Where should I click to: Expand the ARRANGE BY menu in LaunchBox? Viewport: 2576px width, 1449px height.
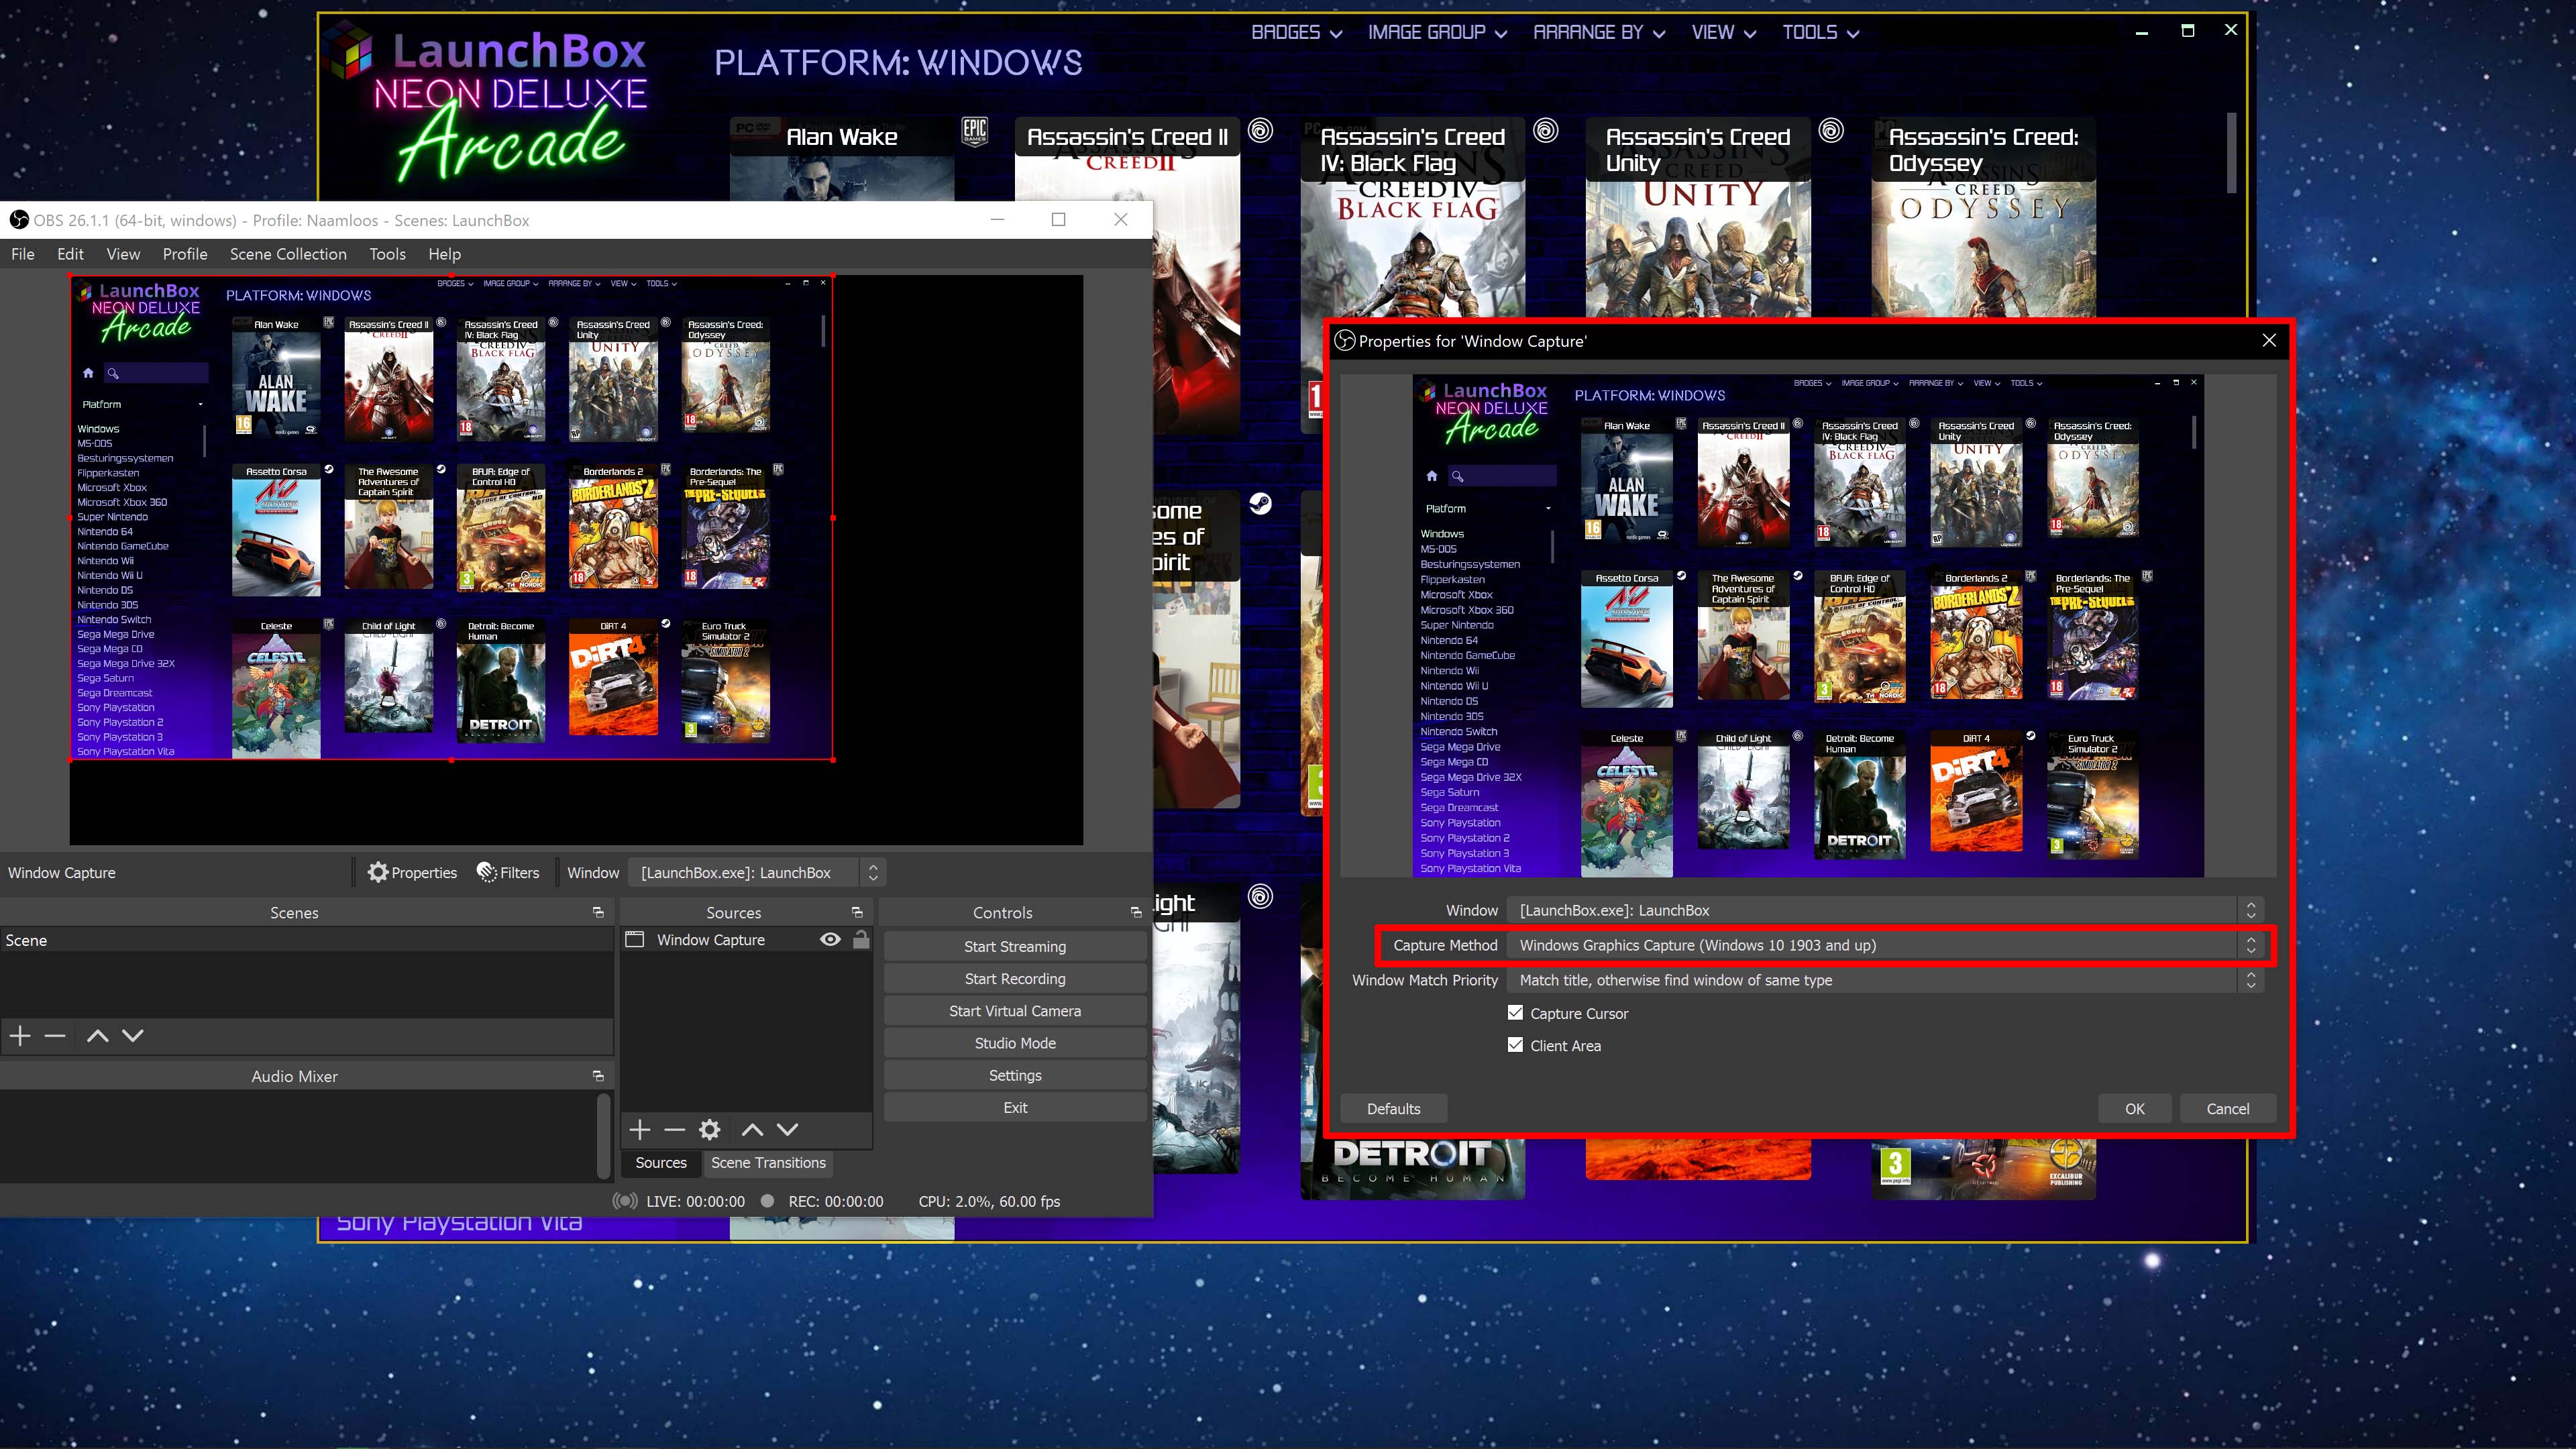coord(1599,33)
